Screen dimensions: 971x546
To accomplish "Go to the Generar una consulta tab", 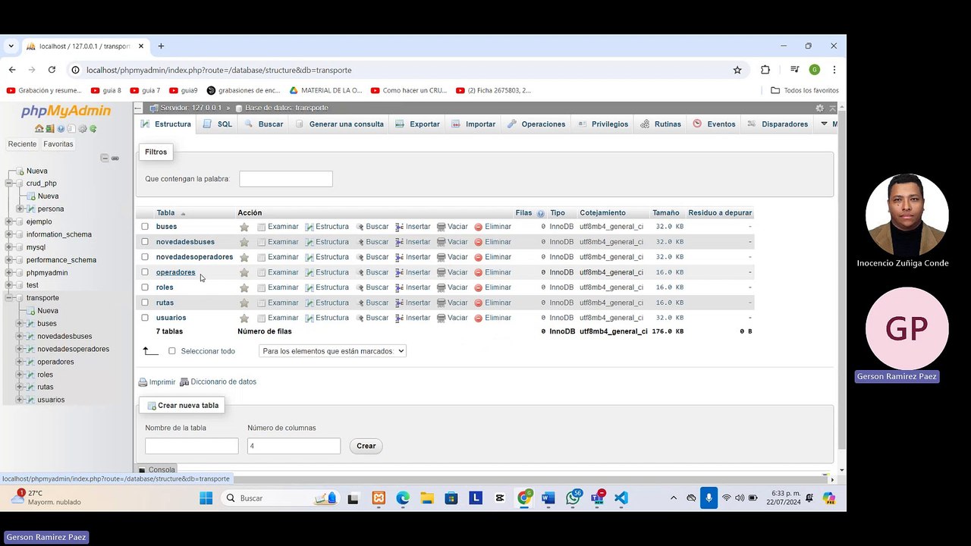I will [x=339, y=124].
